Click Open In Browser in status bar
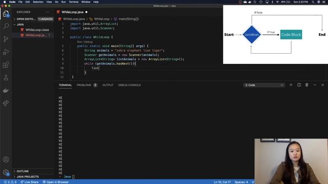This screenshot has height=184, width=328. coord(56,182)
